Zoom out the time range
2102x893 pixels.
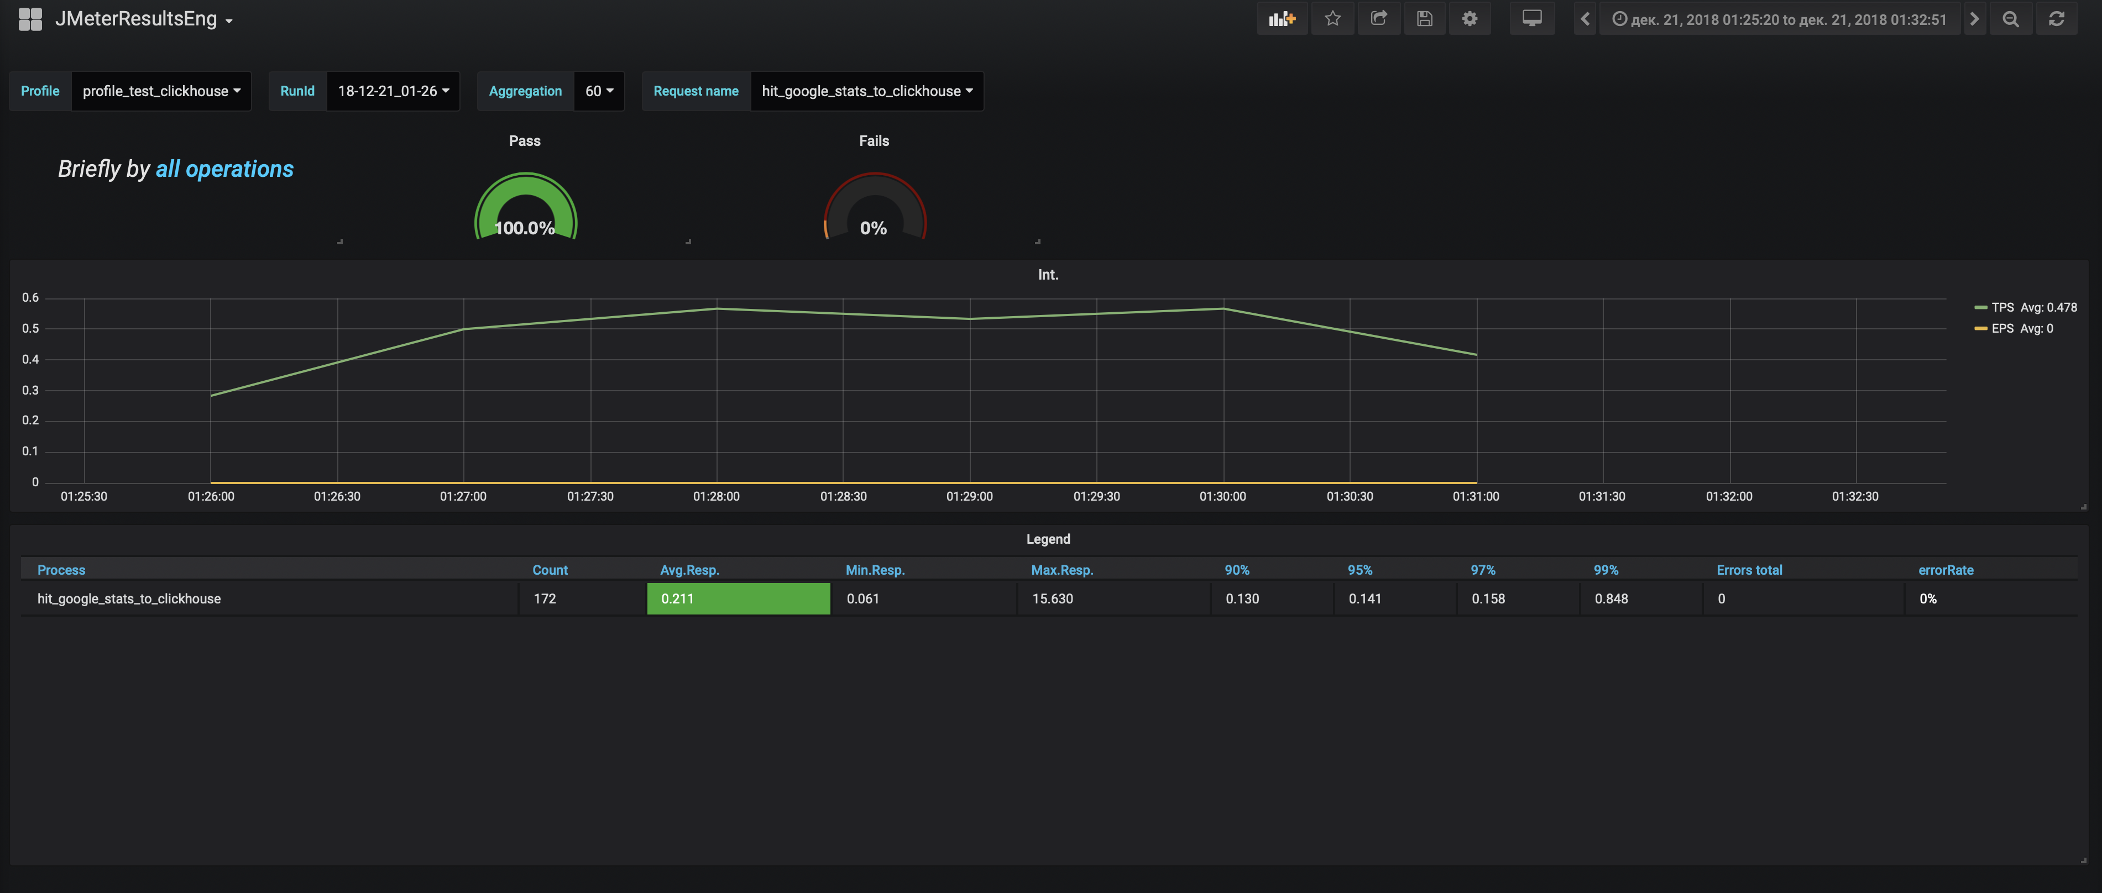pyautogui.click(x=2011, y=19)
